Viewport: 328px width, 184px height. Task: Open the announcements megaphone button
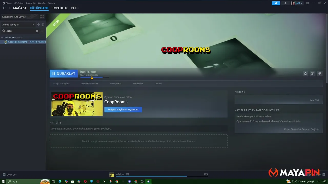tap(276, 3)
